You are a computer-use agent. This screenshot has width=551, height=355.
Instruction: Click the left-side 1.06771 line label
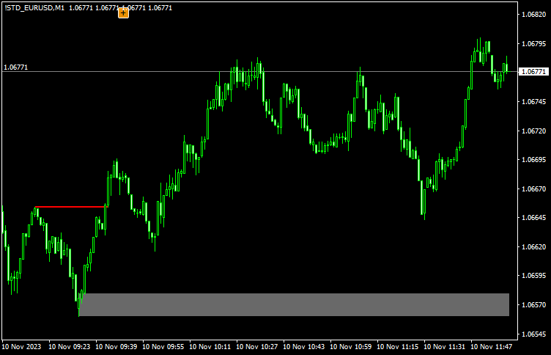tap(16, 67)
